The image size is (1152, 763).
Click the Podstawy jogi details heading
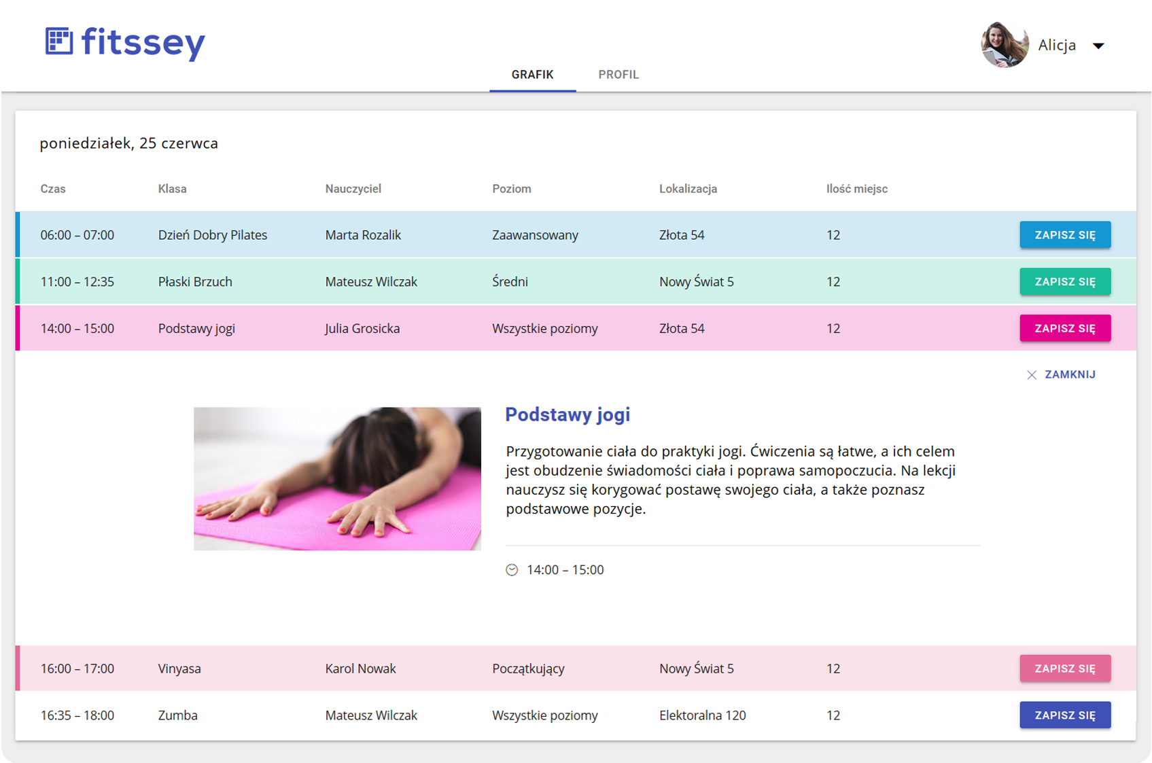(x=568, y=414)
